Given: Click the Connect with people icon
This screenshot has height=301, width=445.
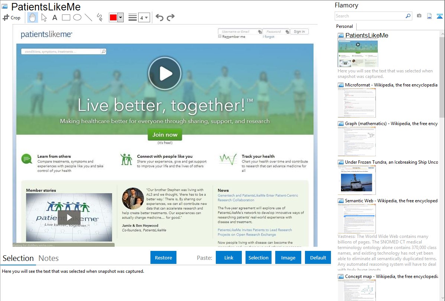Looking at the screenshot, I should pyautogui.click(x=126, y=159).
